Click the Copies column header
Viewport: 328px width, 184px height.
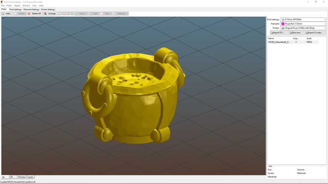(296, 38)
